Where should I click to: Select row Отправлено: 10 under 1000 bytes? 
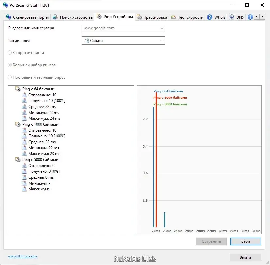click(42, 130)
